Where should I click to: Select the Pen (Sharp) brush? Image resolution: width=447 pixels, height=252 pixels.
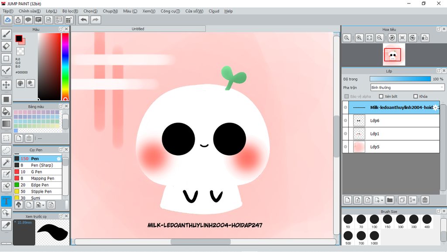[38, 165]
